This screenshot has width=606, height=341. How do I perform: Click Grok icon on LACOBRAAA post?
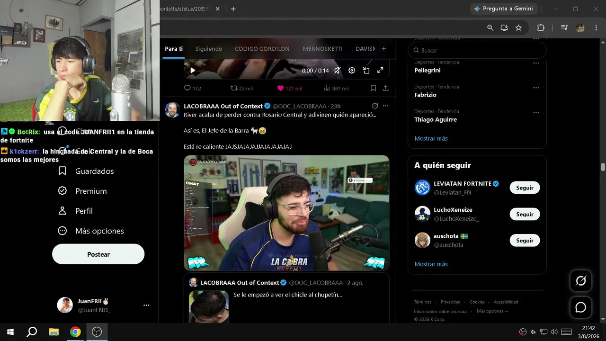coord(375,106)
